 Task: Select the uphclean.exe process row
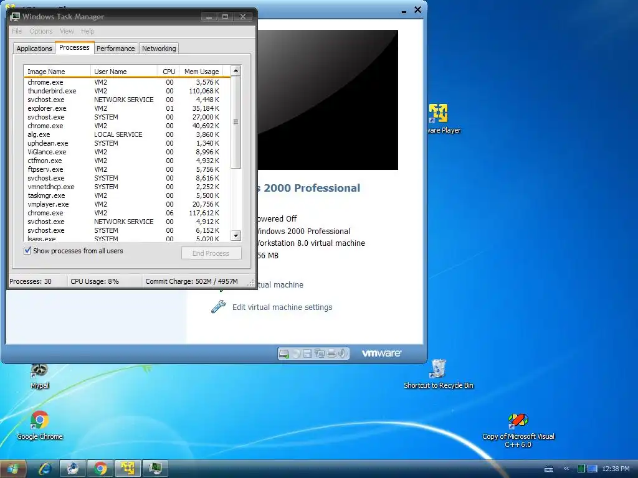(x=127, y=144)
